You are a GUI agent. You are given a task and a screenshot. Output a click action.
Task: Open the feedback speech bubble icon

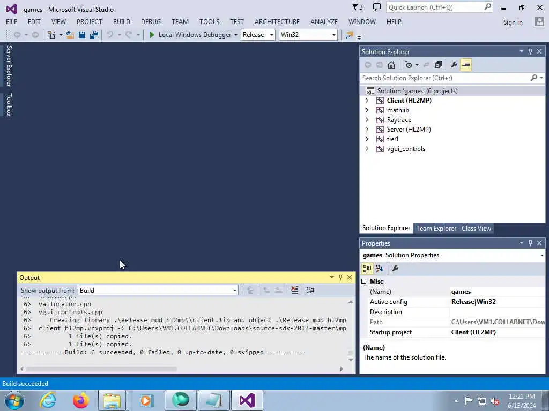point(377,7)
